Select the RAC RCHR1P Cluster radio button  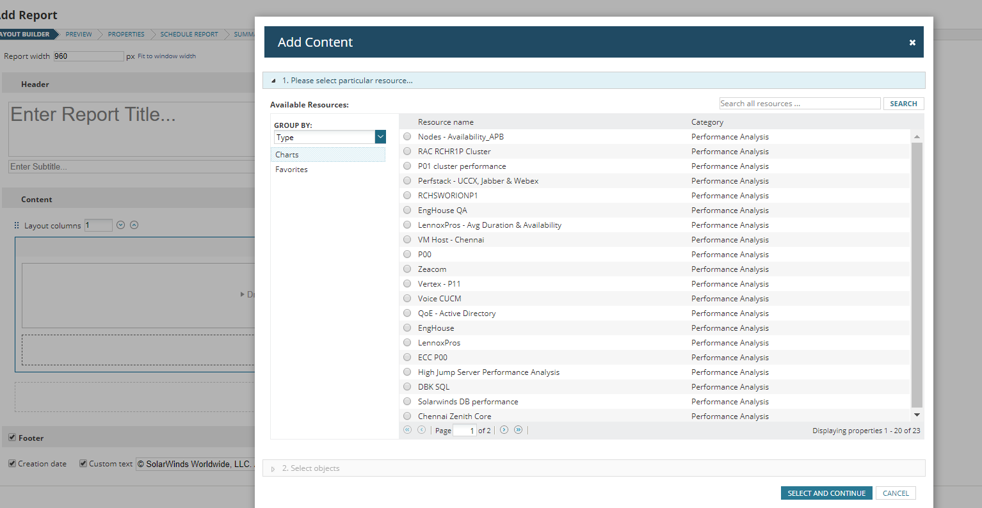(x=407, y=151)
